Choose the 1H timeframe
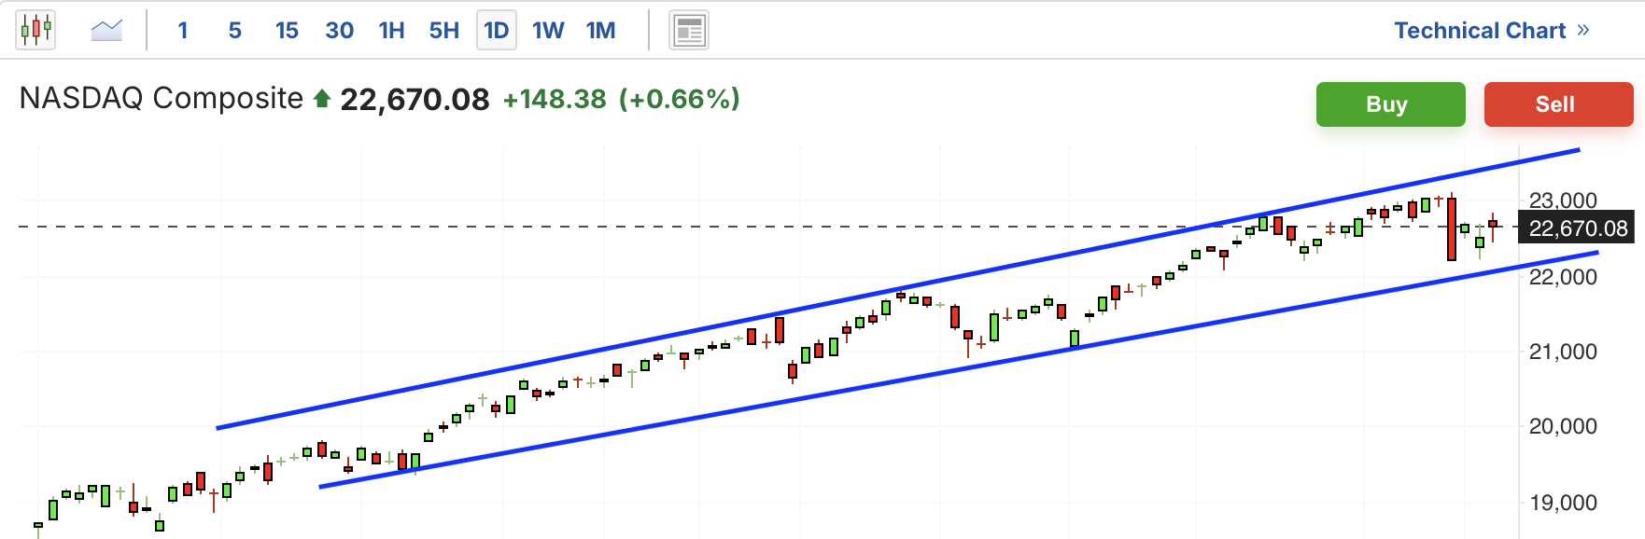 (392, 31)
